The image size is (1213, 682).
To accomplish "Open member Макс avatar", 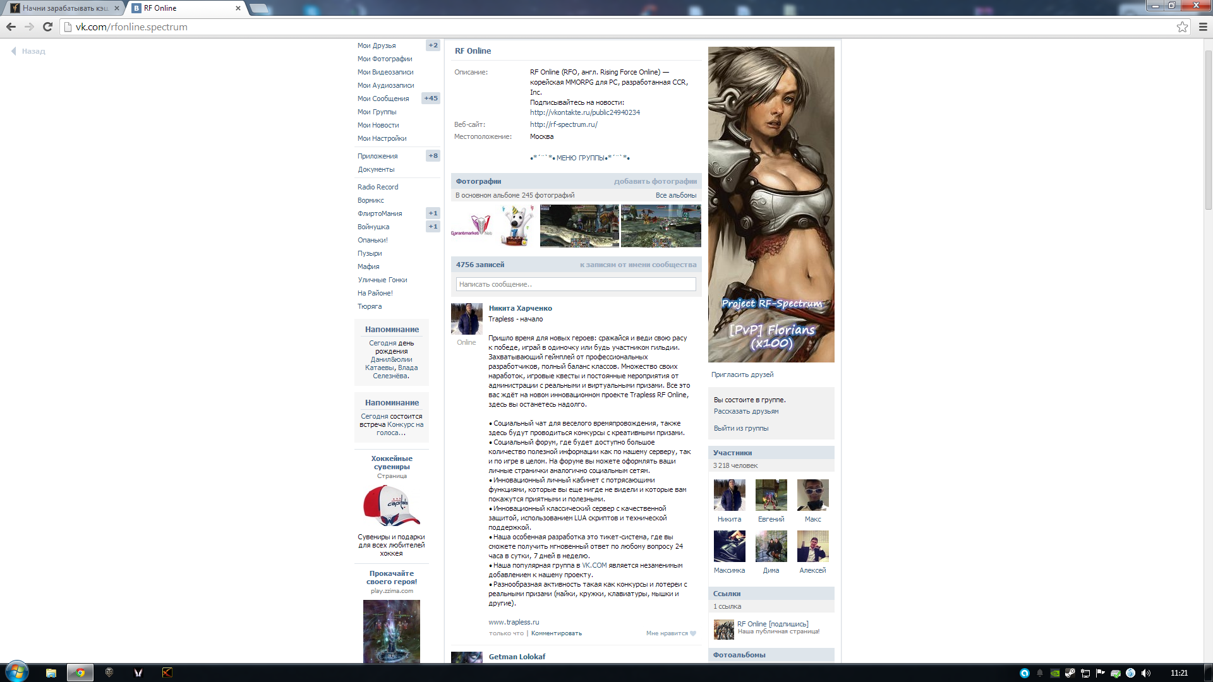I will pos(812,494).
